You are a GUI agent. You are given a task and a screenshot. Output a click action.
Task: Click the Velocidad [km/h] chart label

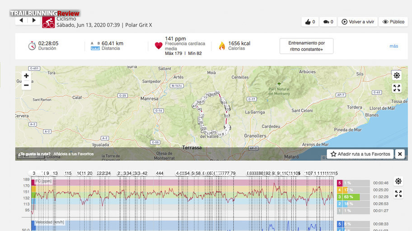pos(50,222)
